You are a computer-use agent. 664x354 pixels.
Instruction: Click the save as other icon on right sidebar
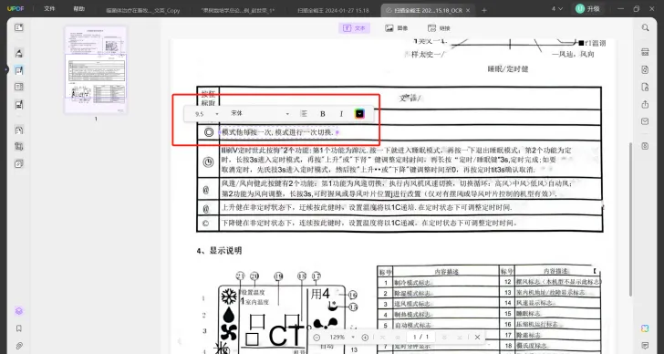645,146
